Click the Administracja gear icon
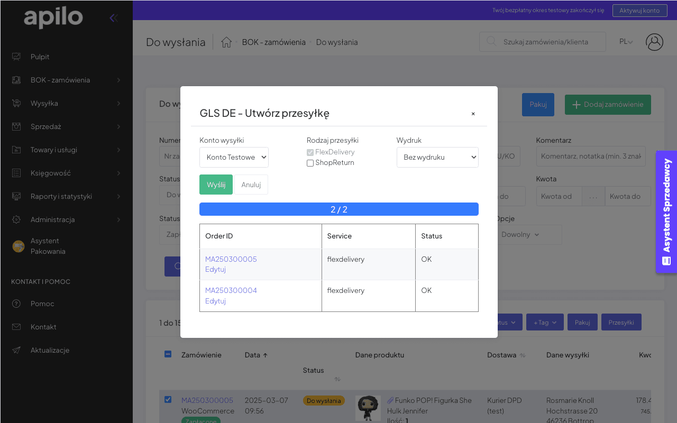 click(x=16, y=219)
